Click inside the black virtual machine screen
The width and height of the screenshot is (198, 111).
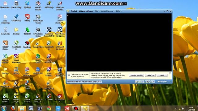[x=119, y=42]
